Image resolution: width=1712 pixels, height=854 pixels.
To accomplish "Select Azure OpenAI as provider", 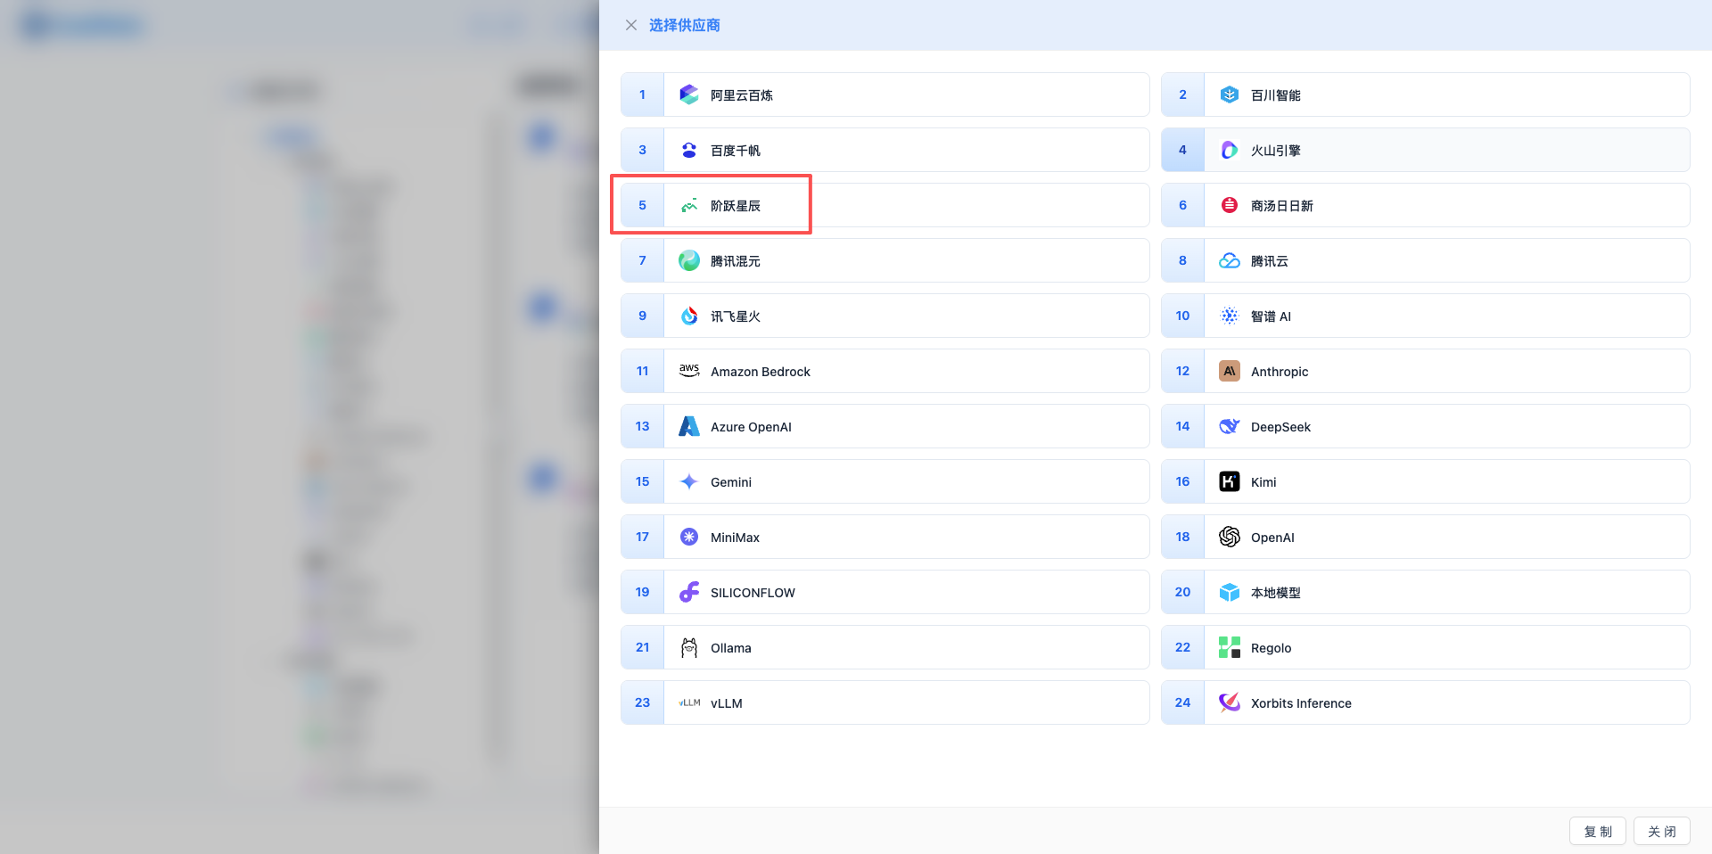I will point(751,427).
